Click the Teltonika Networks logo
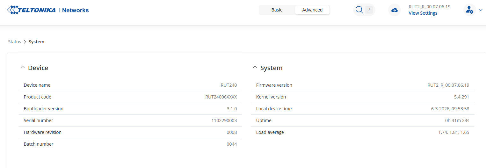486x168 pixels. tap(48, 10)
